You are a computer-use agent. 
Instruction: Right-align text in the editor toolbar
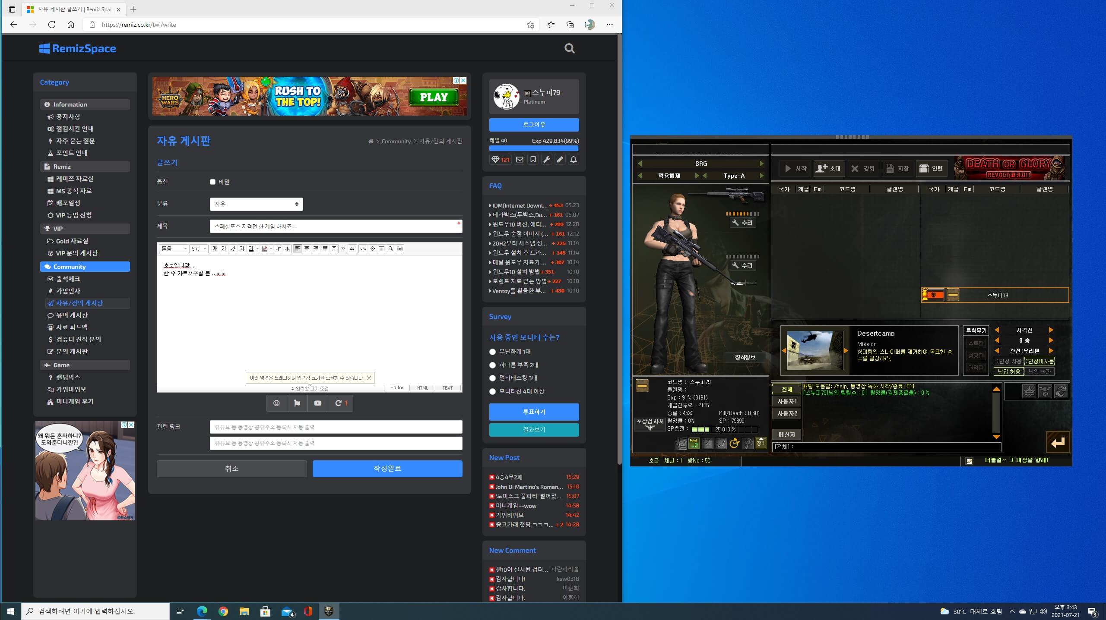[316, 249]
